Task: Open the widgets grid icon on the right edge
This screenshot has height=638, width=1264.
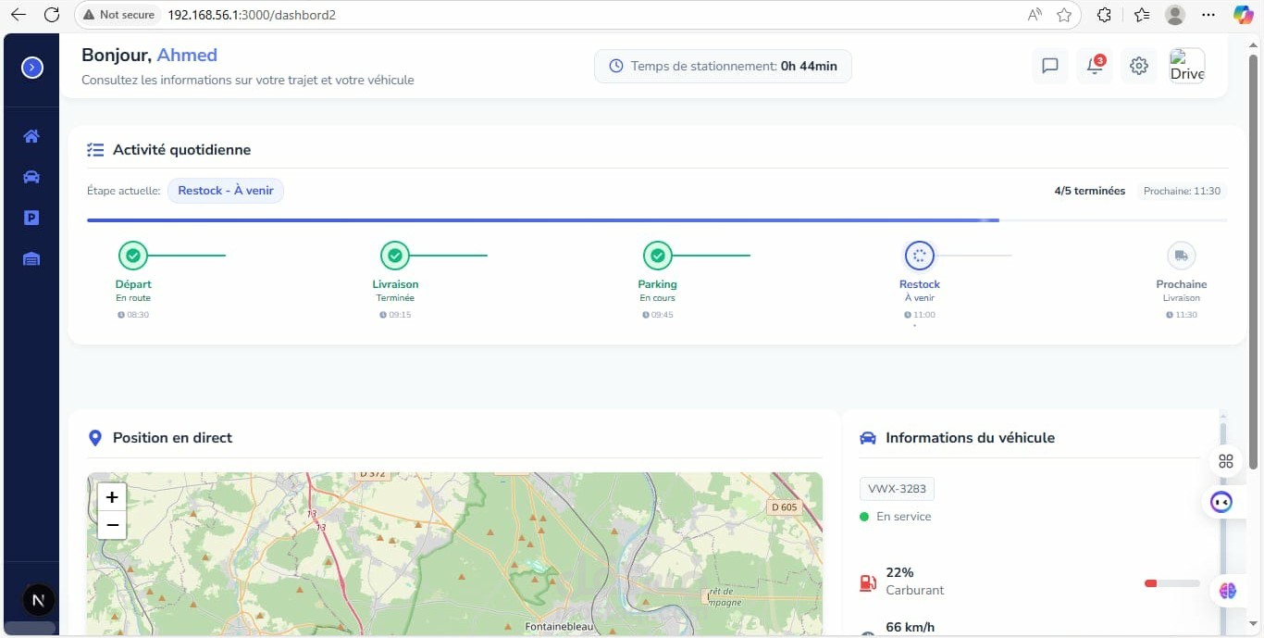Action: point(1225,460)
